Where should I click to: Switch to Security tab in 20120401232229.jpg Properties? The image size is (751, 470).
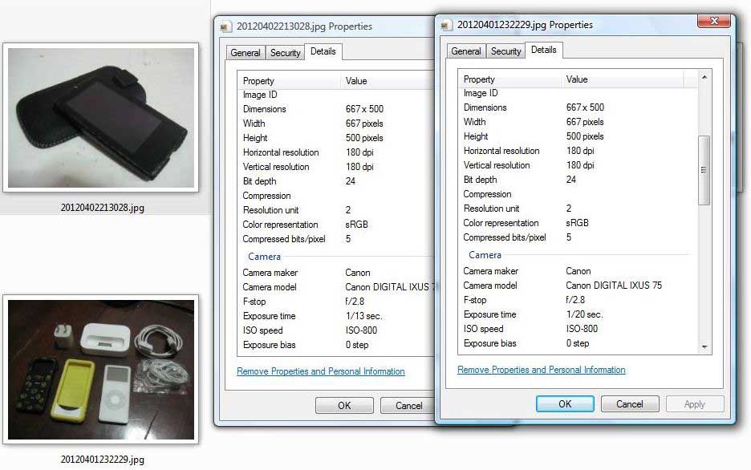[505, 51]
